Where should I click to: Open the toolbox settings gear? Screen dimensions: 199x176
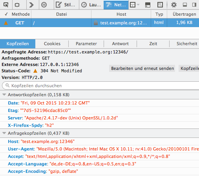174,5
